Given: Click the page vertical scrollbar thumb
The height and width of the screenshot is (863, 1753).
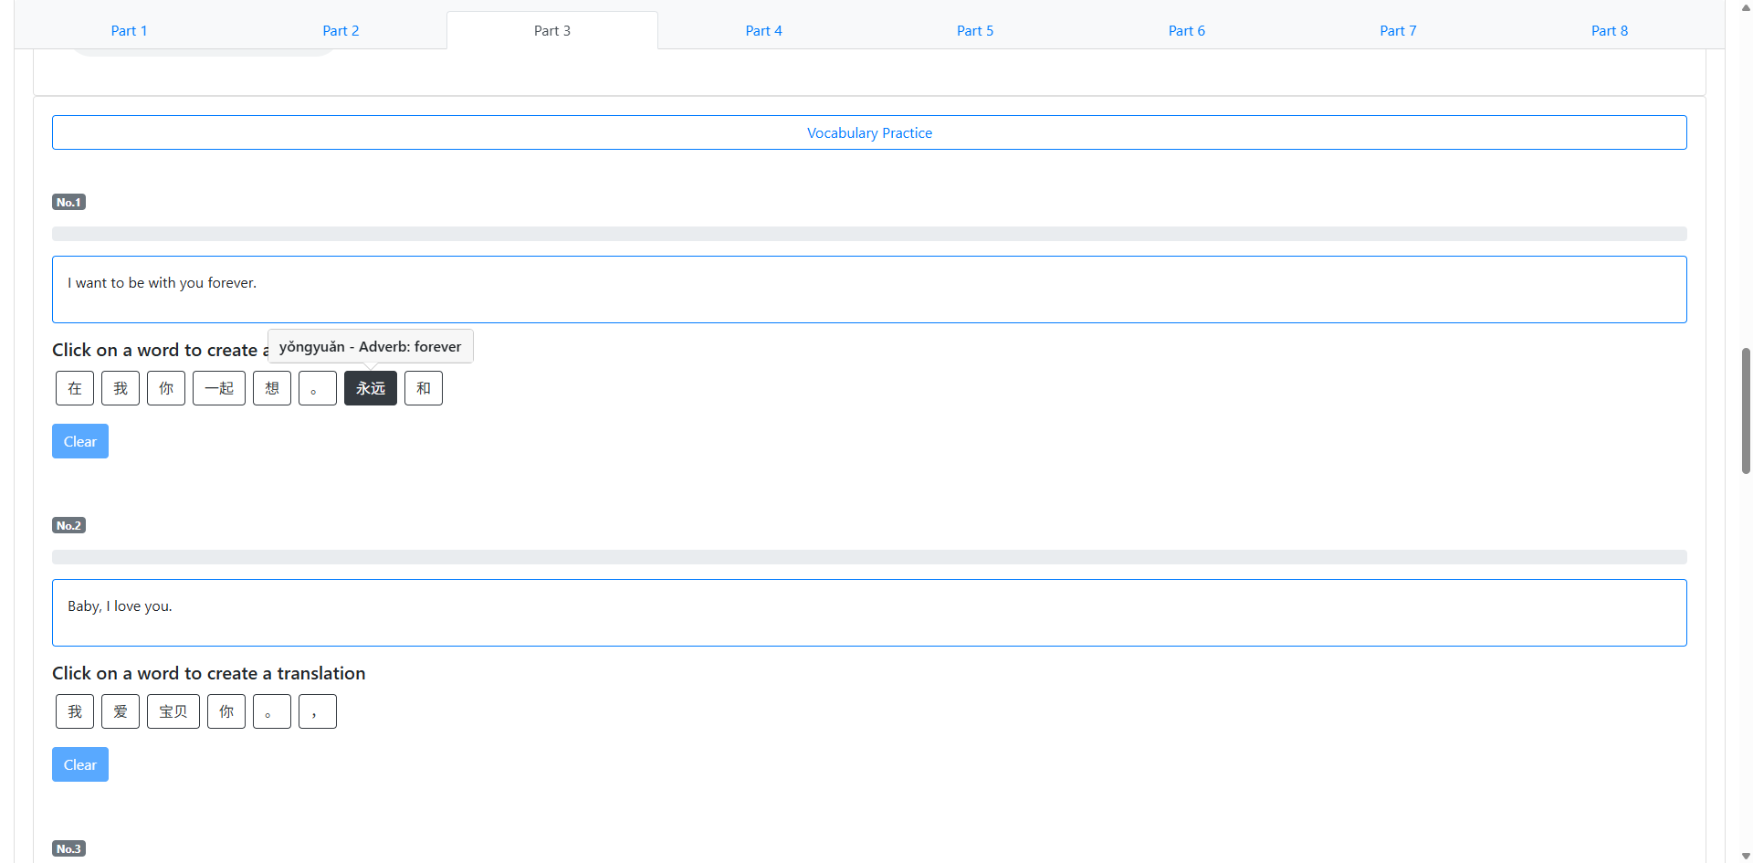Looking at the screenshot, I should (1746, 410).
